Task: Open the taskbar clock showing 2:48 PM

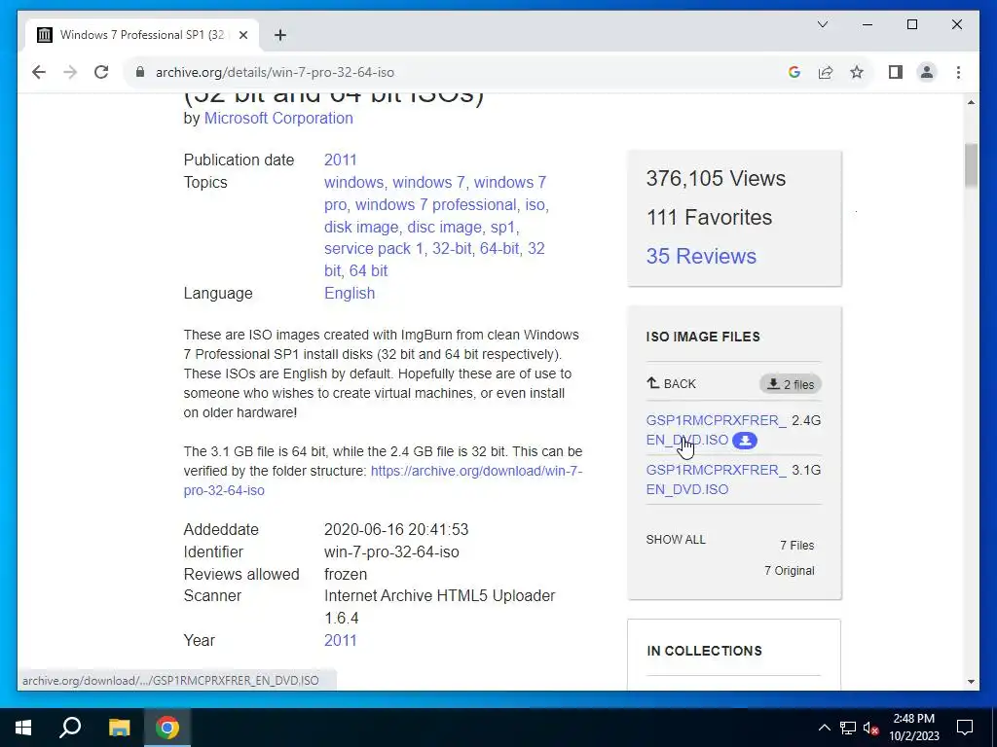Action: tap(913, 728)
